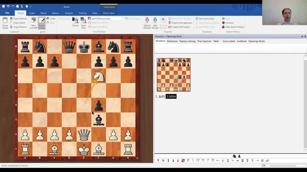Search position on Hard Disk

[83, 23]
